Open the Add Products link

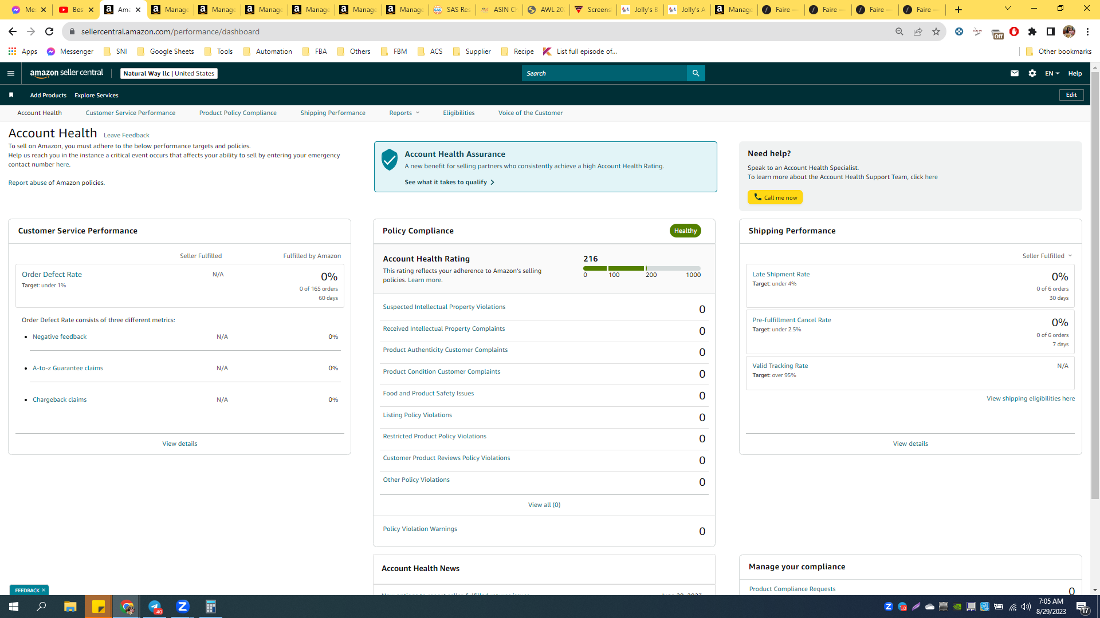pyautogui.click(x=48, y=95)
